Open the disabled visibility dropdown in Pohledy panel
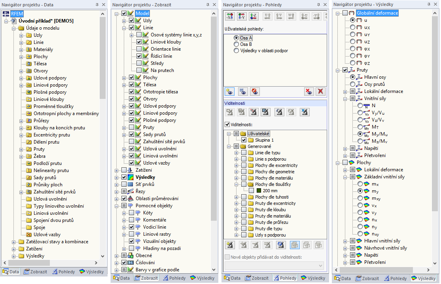Screen dimensions: 441x284 point(274,266)
